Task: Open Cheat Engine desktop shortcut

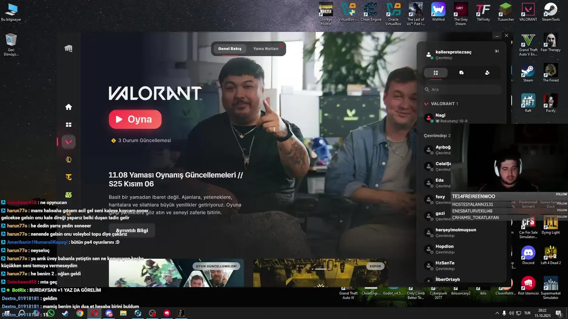Action: tap(371, 12)
